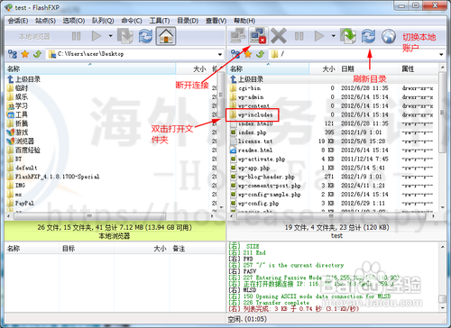Open dropdown beside local play icon

[110, 36]
